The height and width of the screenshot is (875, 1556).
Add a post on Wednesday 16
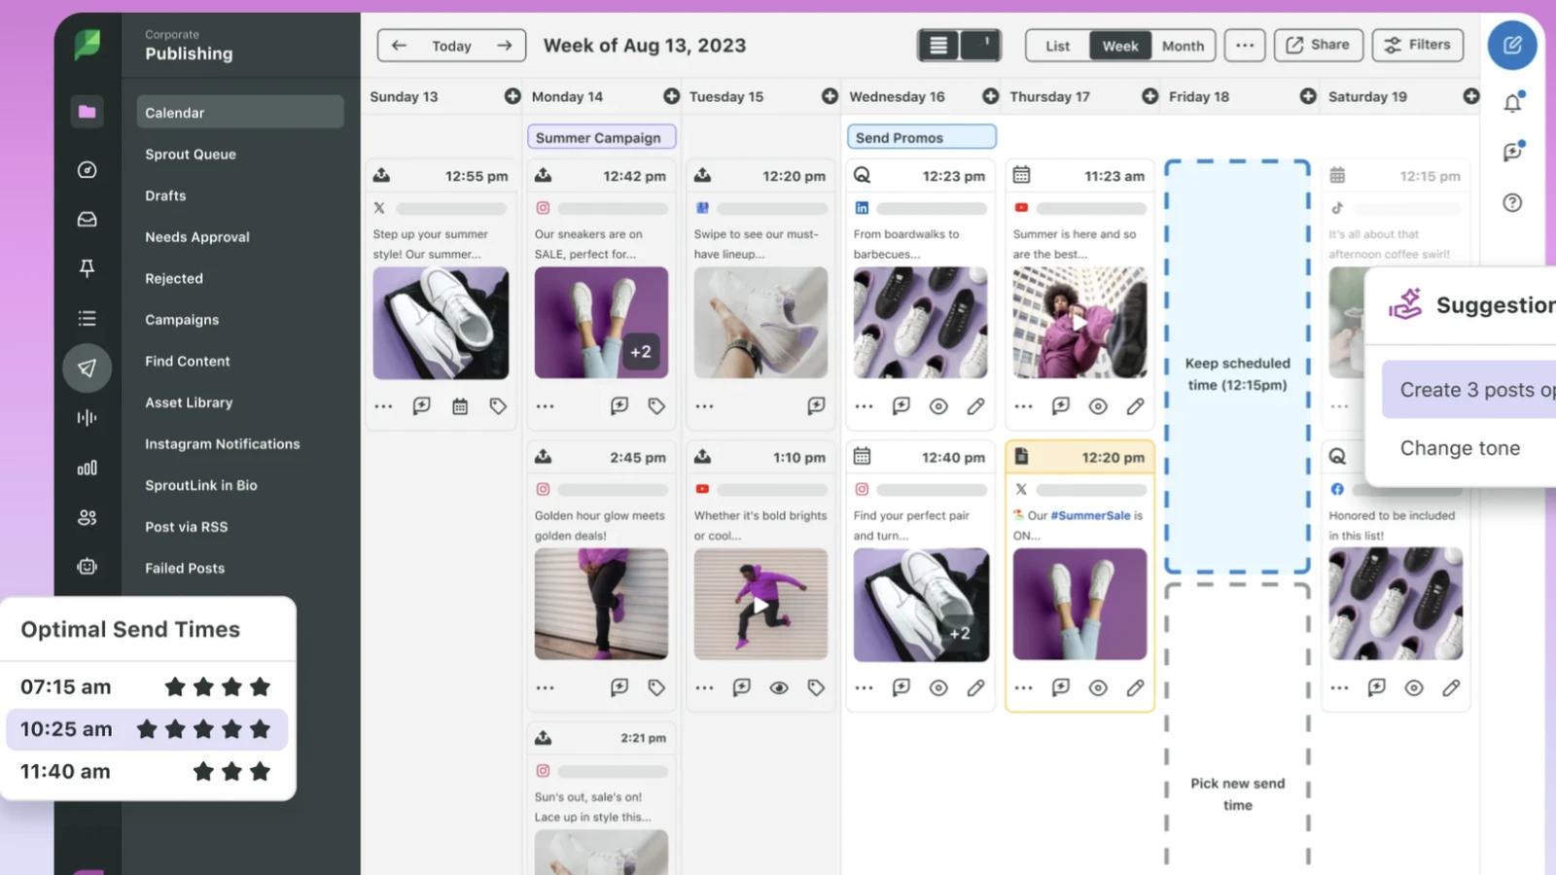(990, 96)
